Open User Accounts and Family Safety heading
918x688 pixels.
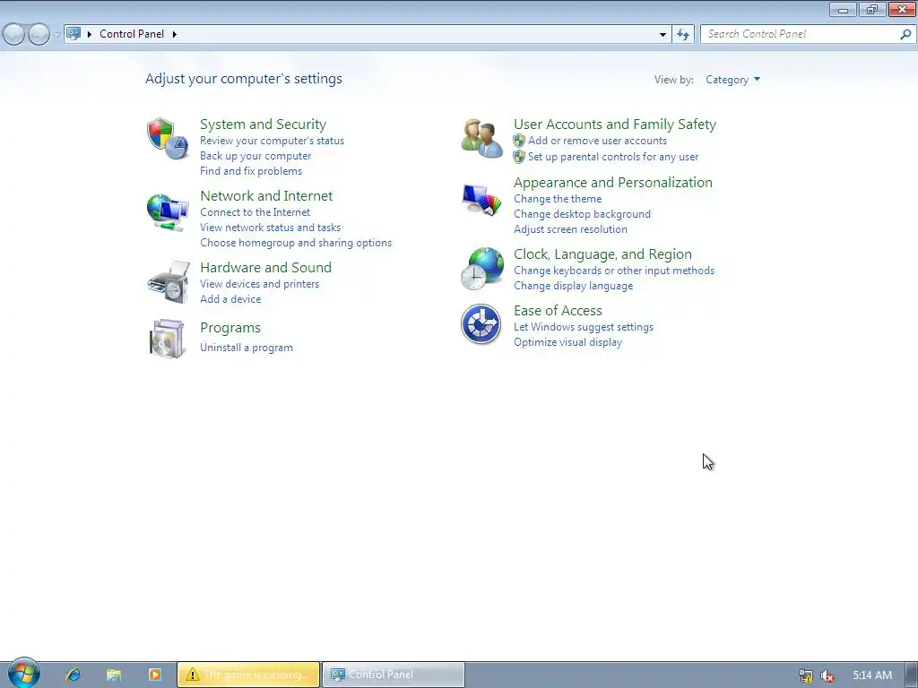pos(615,124)
